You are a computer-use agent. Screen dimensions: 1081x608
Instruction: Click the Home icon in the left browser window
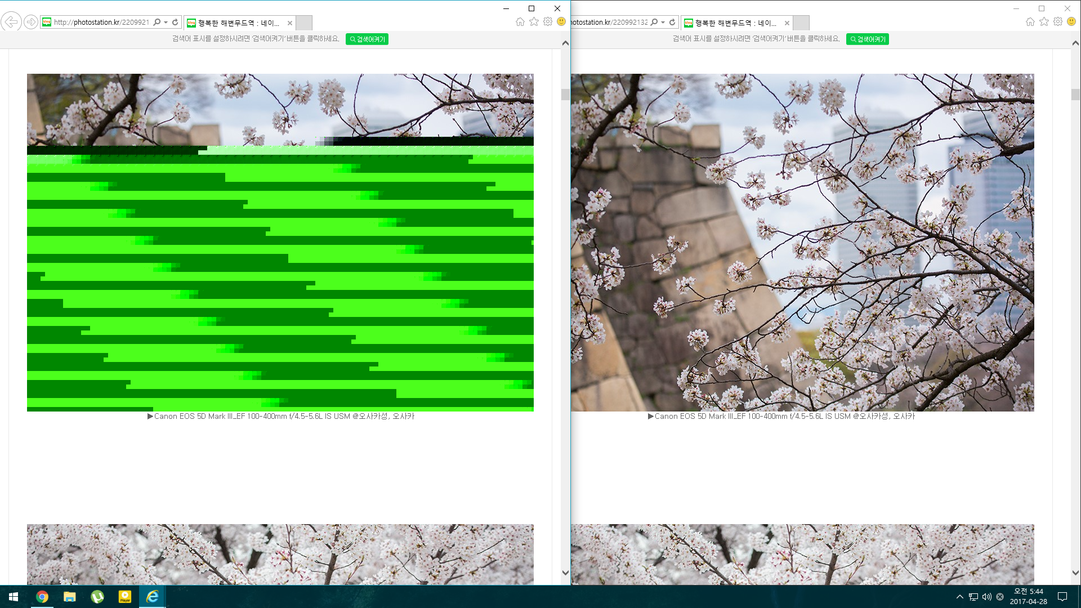520,22
